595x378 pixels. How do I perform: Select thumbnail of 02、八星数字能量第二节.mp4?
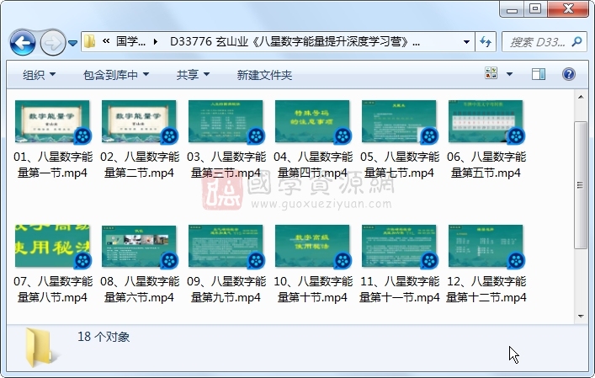(139, 121)
